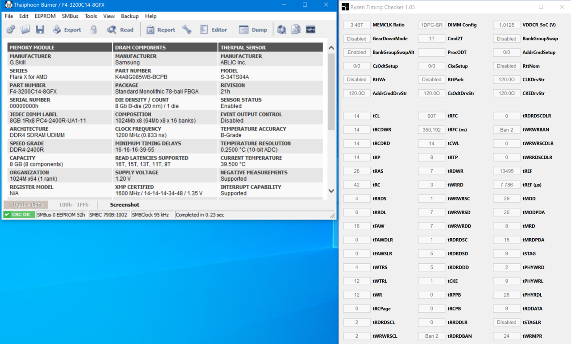
Task: Click the THERMAL SENSOR column header
Action: pyautogui.click(x=270, y=47)
